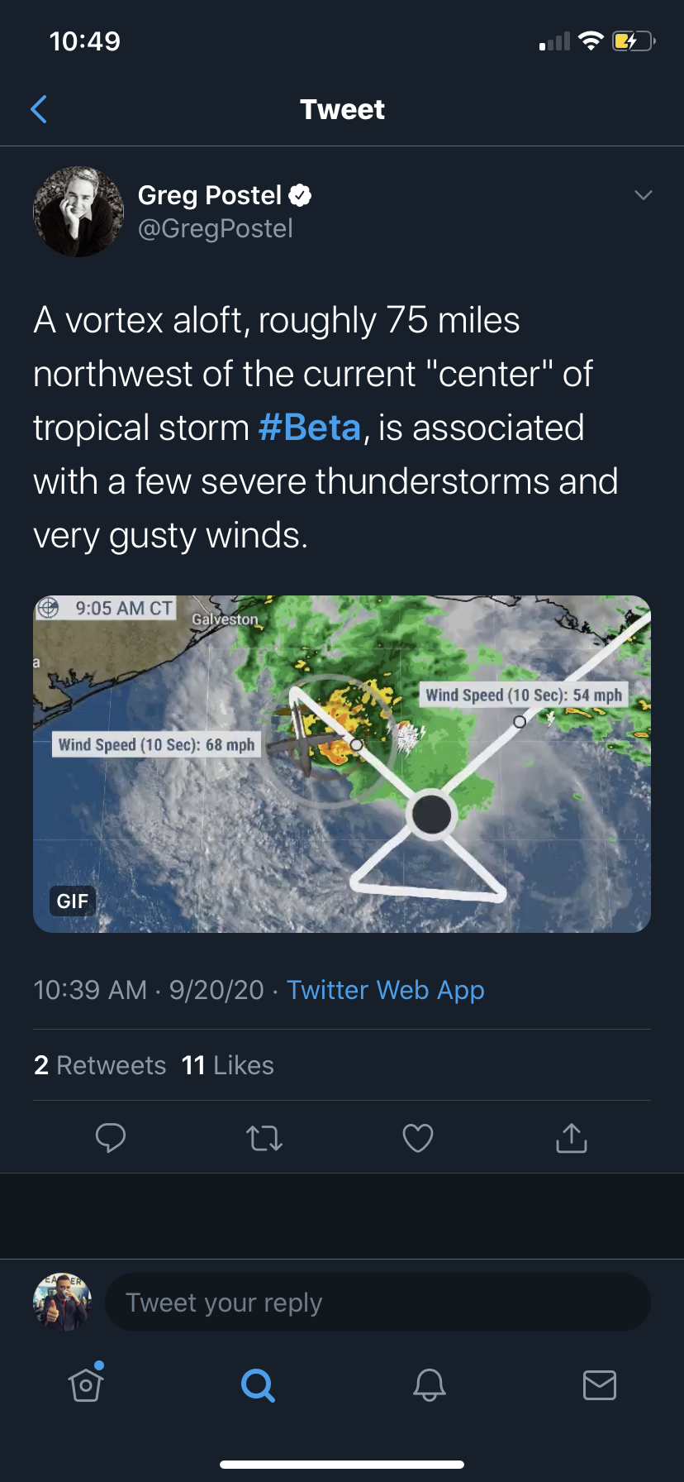
Task: View the 11 Likes list
Action: click(x=227, y=1065)
